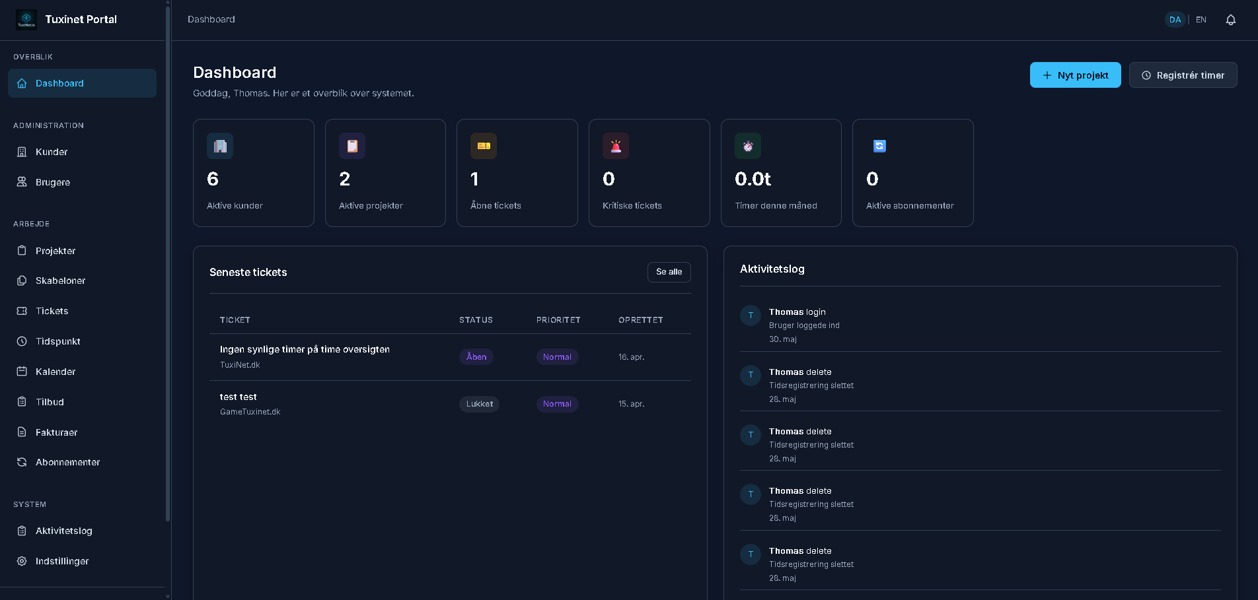Open Skabeloner in sidebar
Viewport: 1258px width, 600px height.
[x=82, y=281]
